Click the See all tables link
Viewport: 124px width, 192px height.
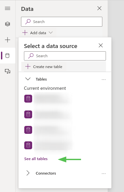pos(36,159)
